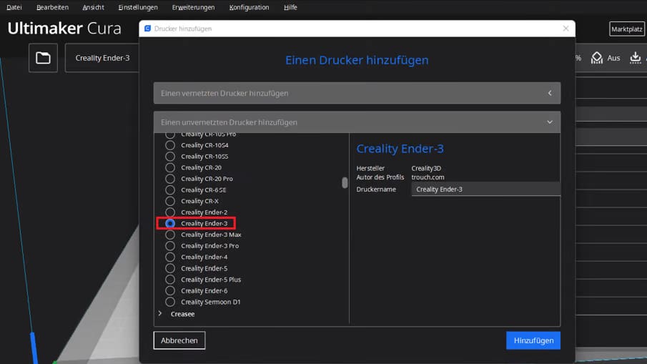Click the 'Creality Ender-3' blue heading

(400, 149)
